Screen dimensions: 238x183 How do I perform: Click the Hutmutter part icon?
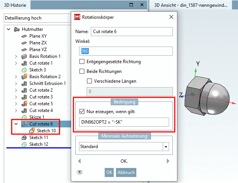(17, 29)
